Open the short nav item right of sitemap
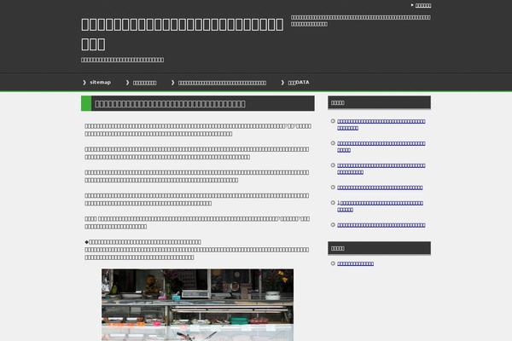This screenshot has height=341, width=512. [145, 83]
